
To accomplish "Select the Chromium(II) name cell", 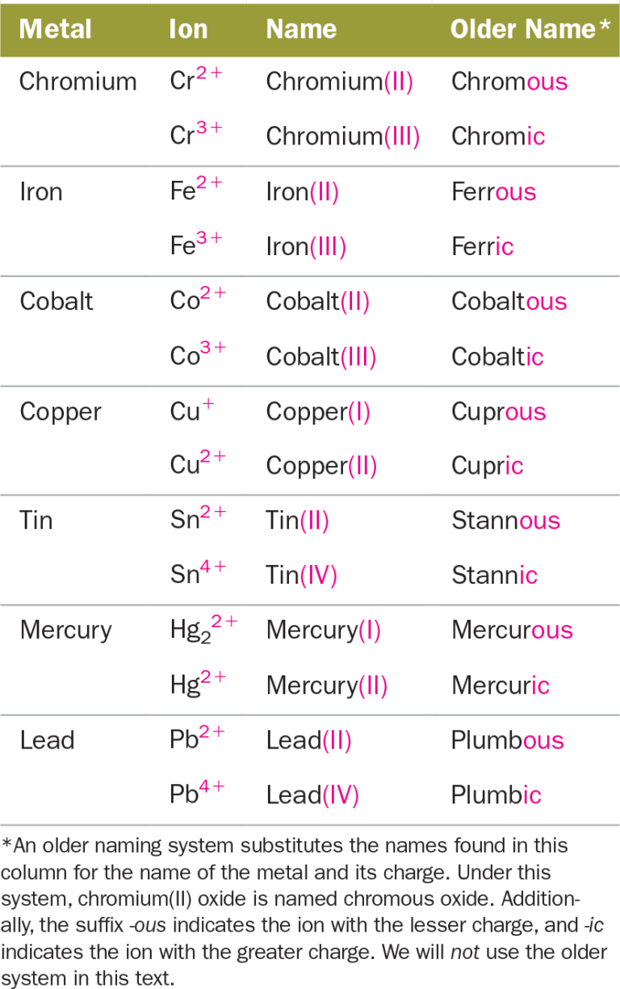I will click(x=339, y=82).
